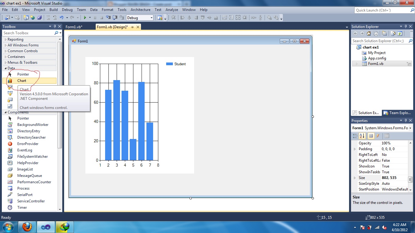Open Firefox from the Windows taskbar

pos(27,227)
